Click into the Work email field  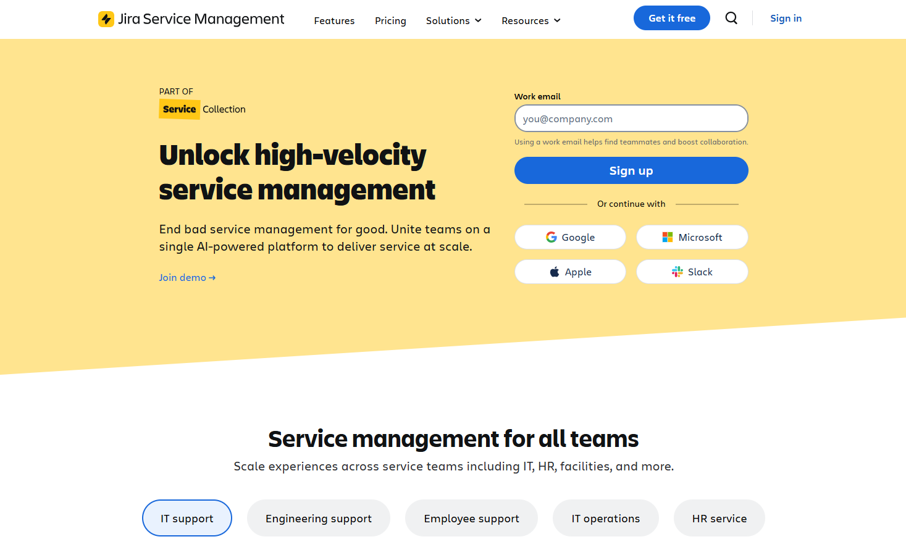(631, 119)
